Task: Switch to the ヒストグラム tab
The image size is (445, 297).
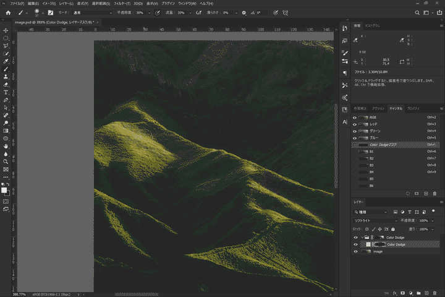Action: point(372,27)
